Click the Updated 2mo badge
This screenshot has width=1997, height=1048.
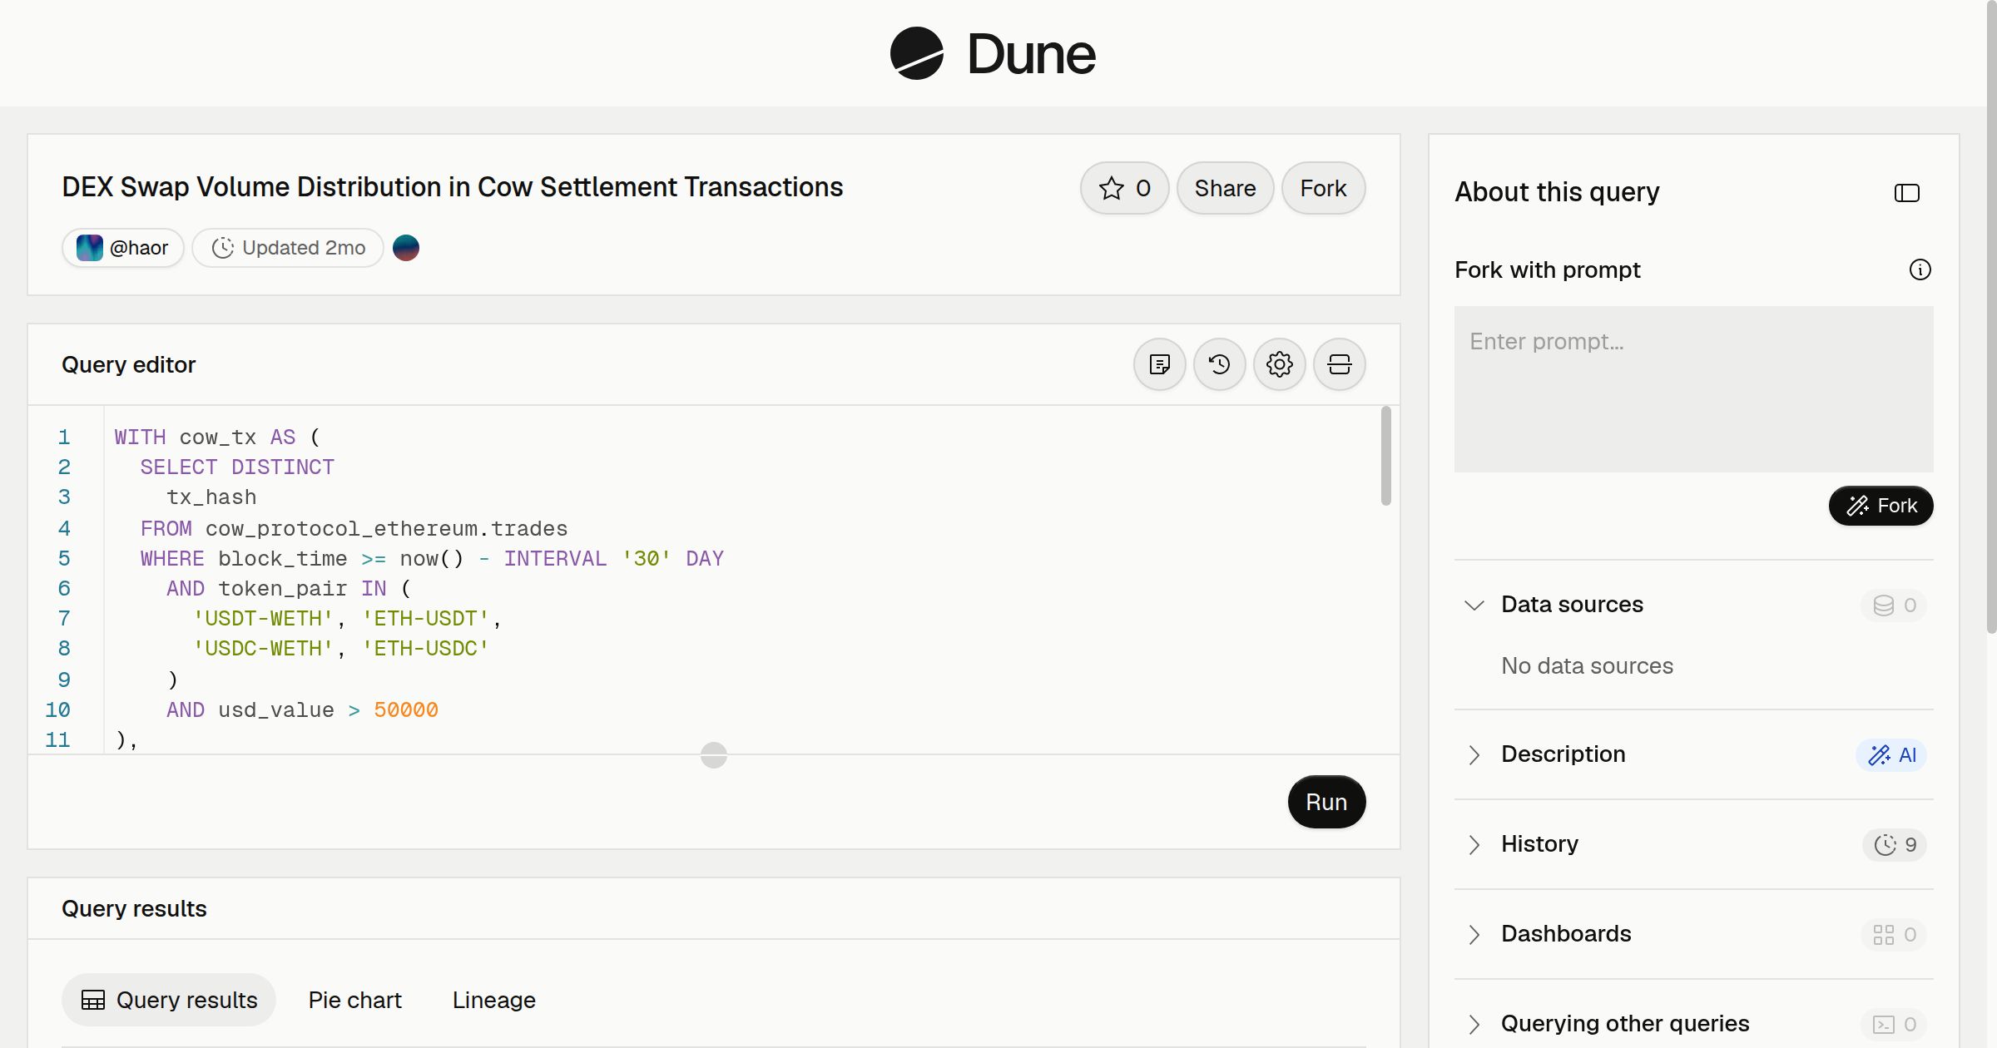tap(288, 248)
